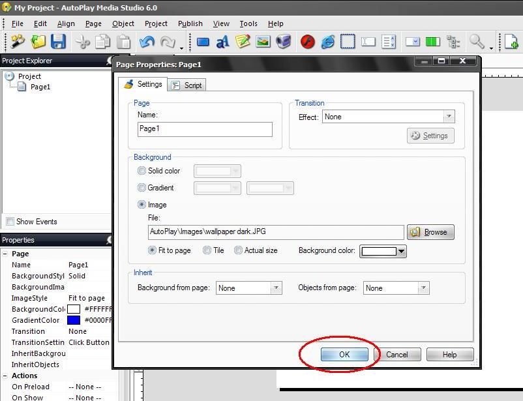Select the Tile image style option
Viewport: 523px width, 401px height.
pyautogui.click(x=207, y=250)
